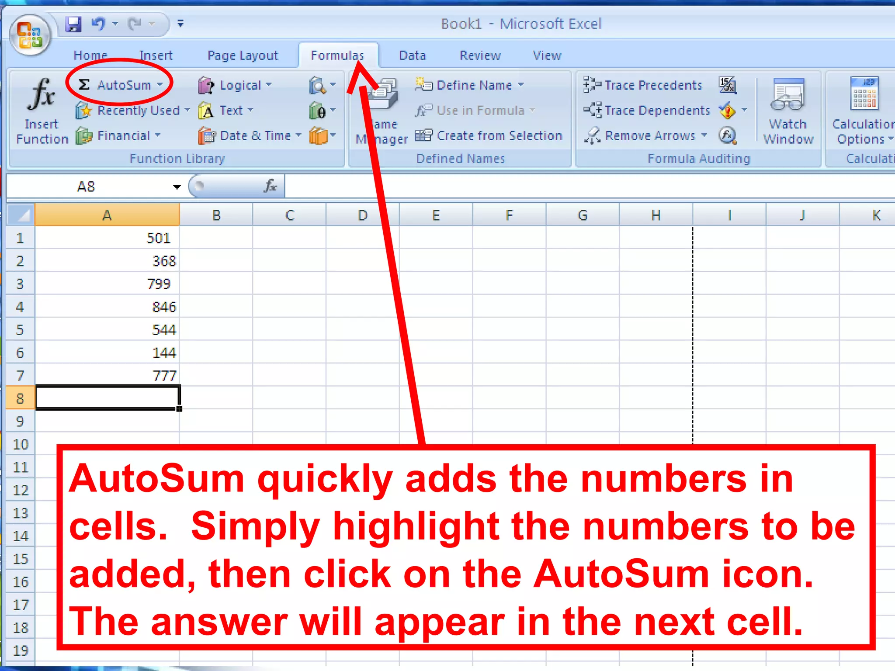Open More Functions book icon
The image size is (895, 671).
pos(322,136)
